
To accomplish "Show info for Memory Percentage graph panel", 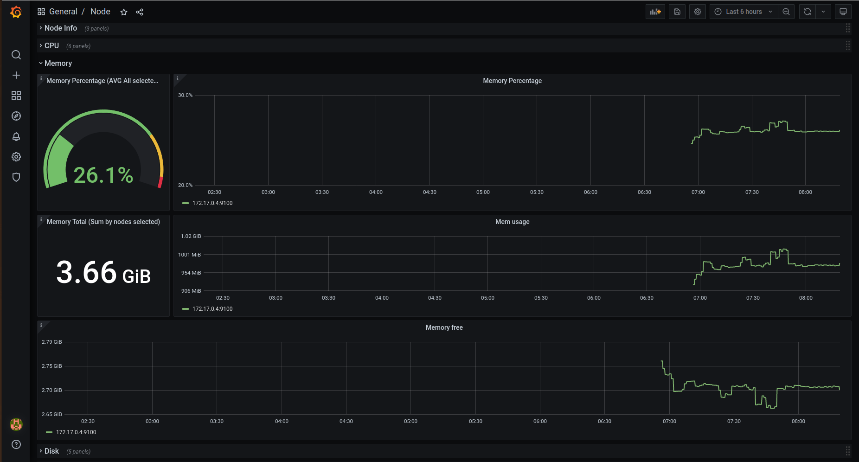I will point(178,78).
